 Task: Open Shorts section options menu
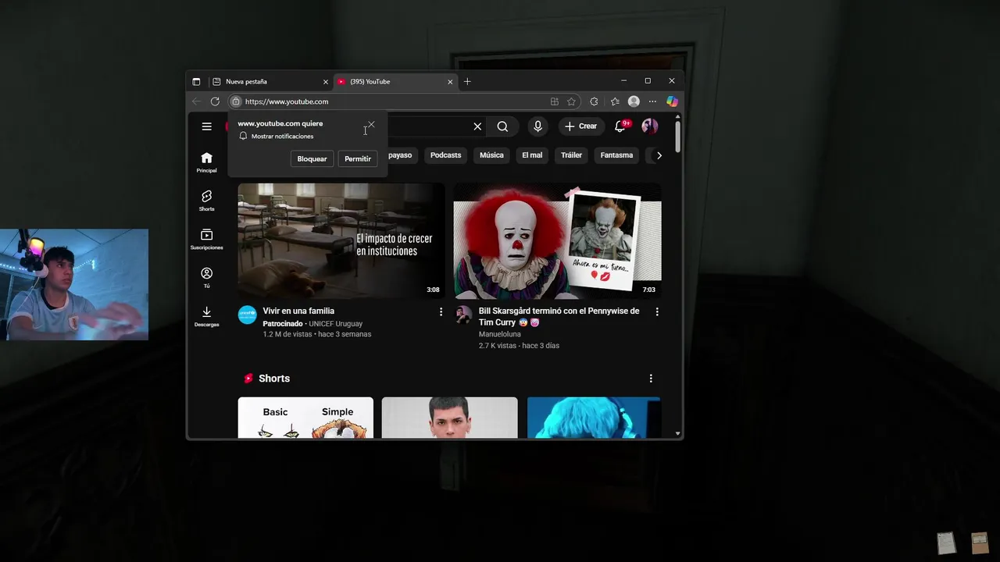(651, 379)
